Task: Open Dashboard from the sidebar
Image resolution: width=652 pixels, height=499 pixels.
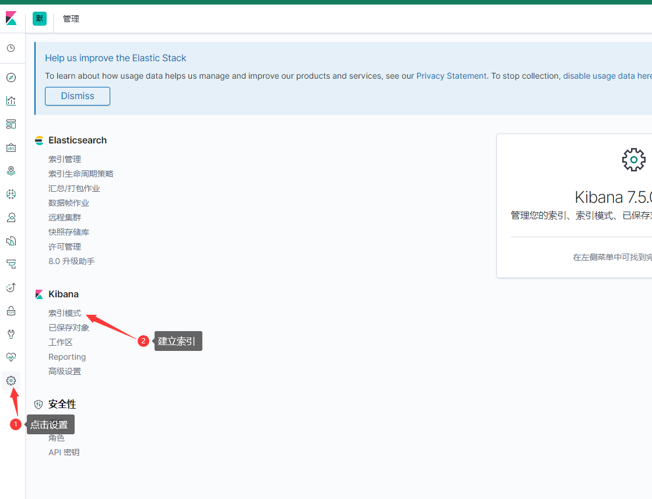Action: [x=11, y=124]
